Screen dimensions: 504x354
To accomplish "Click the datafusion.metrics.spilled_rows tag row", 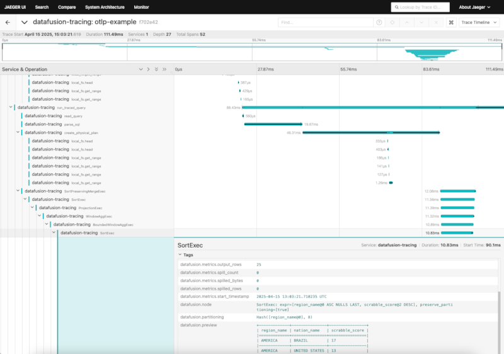I will (338, 288).
